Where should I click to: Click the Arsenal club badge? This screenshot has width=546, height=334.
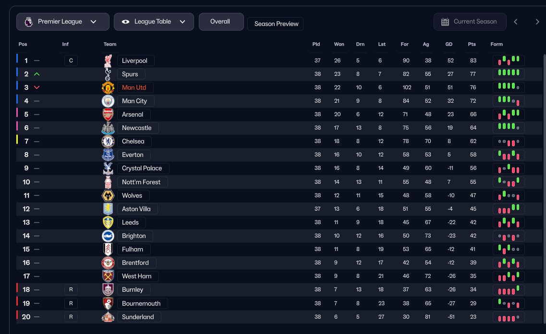click(108, 115)
